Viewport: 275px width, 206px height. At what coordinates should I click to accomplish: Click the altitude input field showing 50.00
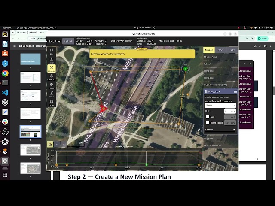tap(220, 105)
